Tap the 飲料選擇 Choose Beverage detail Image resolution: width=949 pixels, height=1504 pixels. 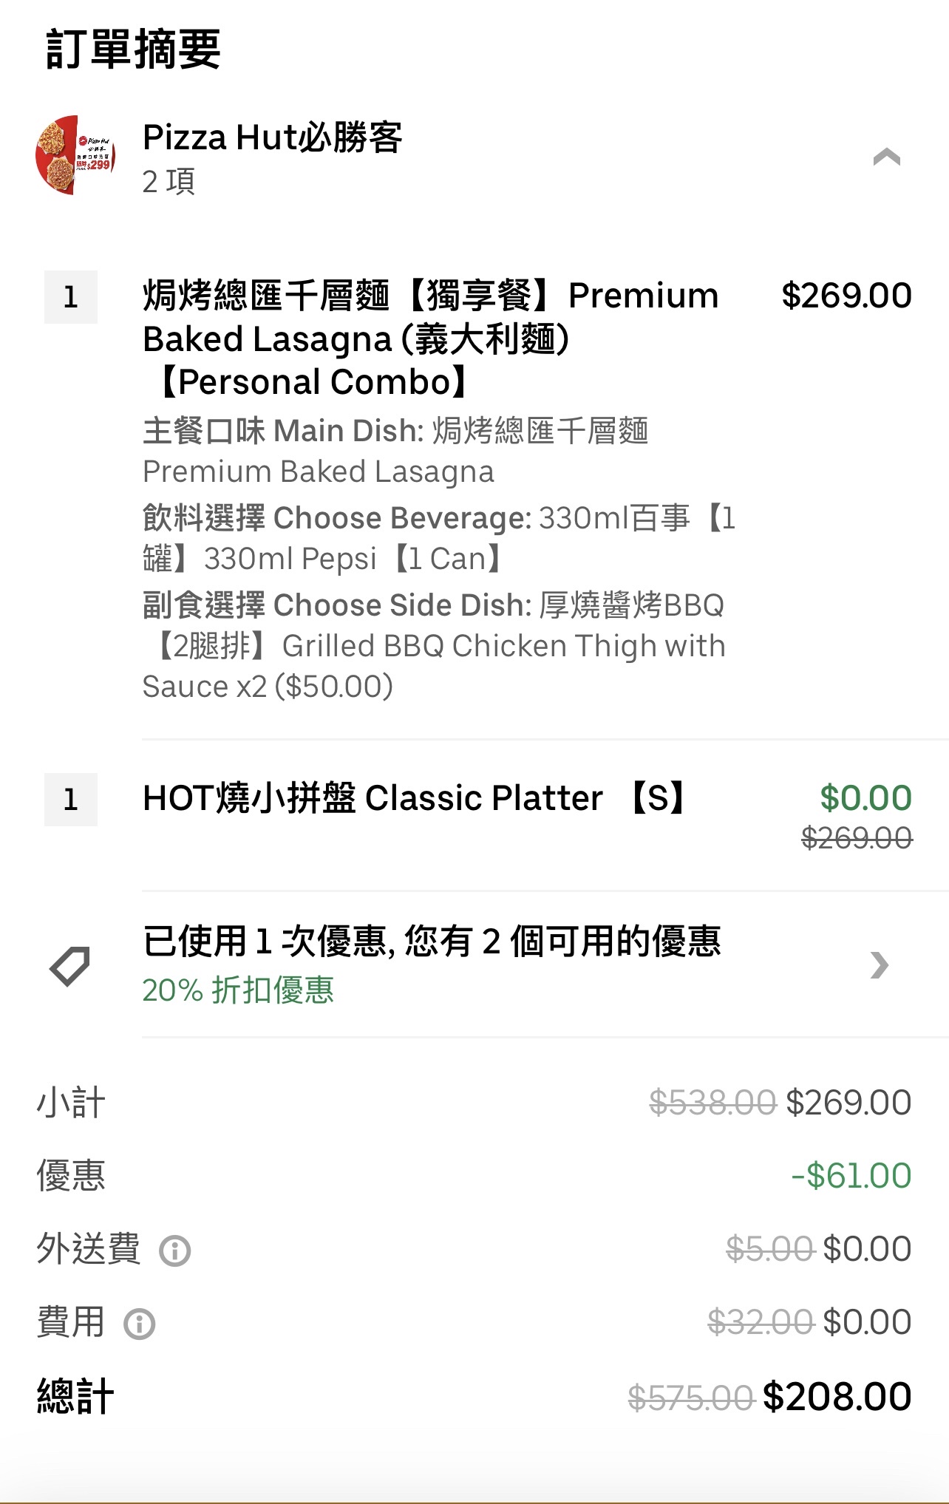click(439, 538)
